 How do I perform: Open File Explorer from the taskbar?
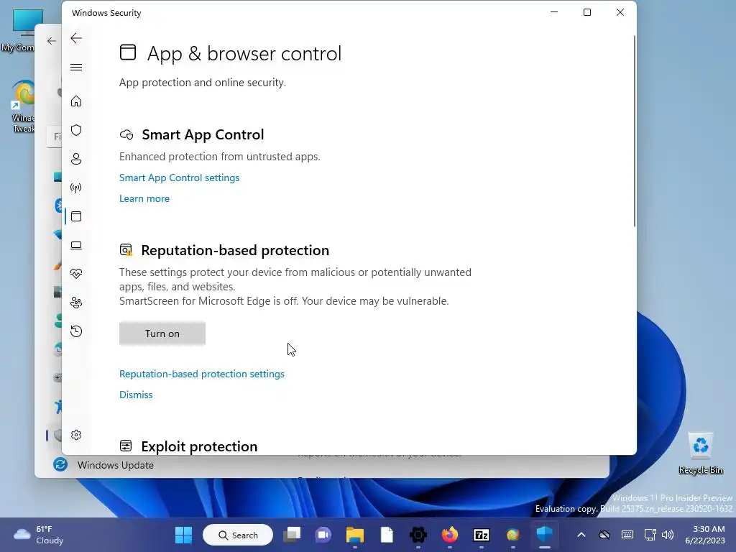pyautogui.click(x=355, y=535)
